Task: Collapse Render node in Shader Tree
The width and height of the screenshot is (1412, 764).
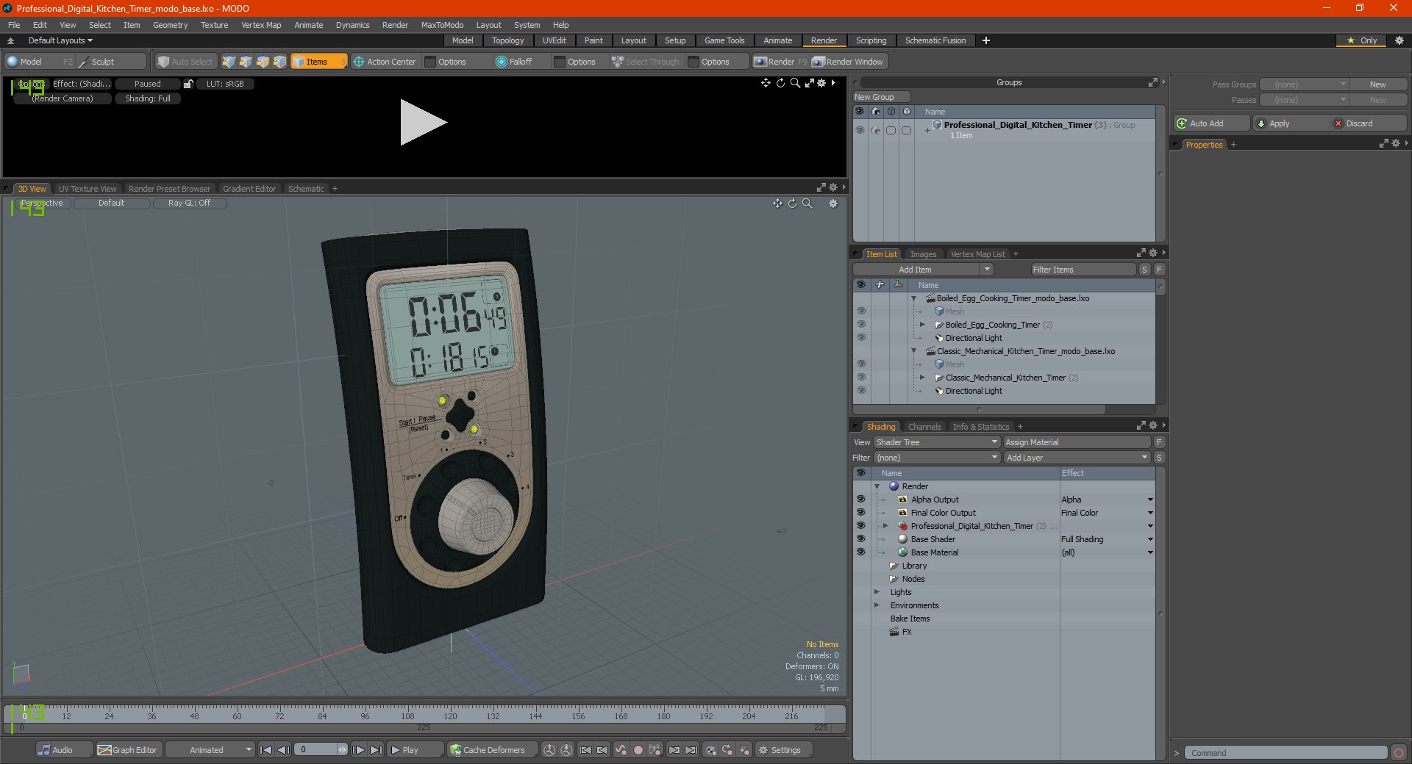Action: click(877, 486)
